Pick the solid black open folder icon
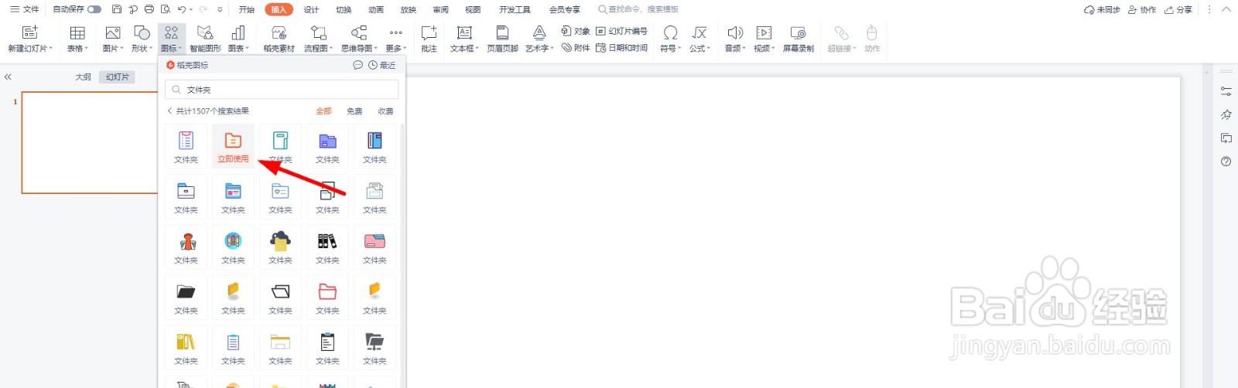This screenshot has height=388, width=1238. [x=186, y=291]
